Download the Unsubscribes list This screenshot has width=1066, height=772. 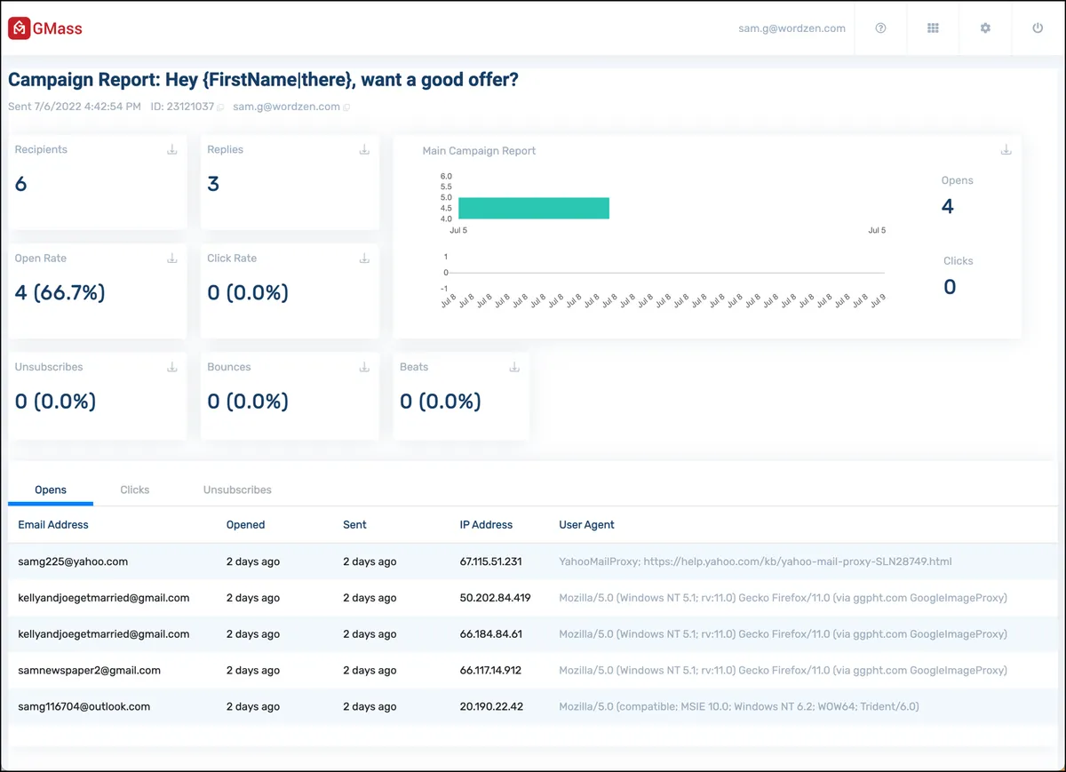point(172,367)
